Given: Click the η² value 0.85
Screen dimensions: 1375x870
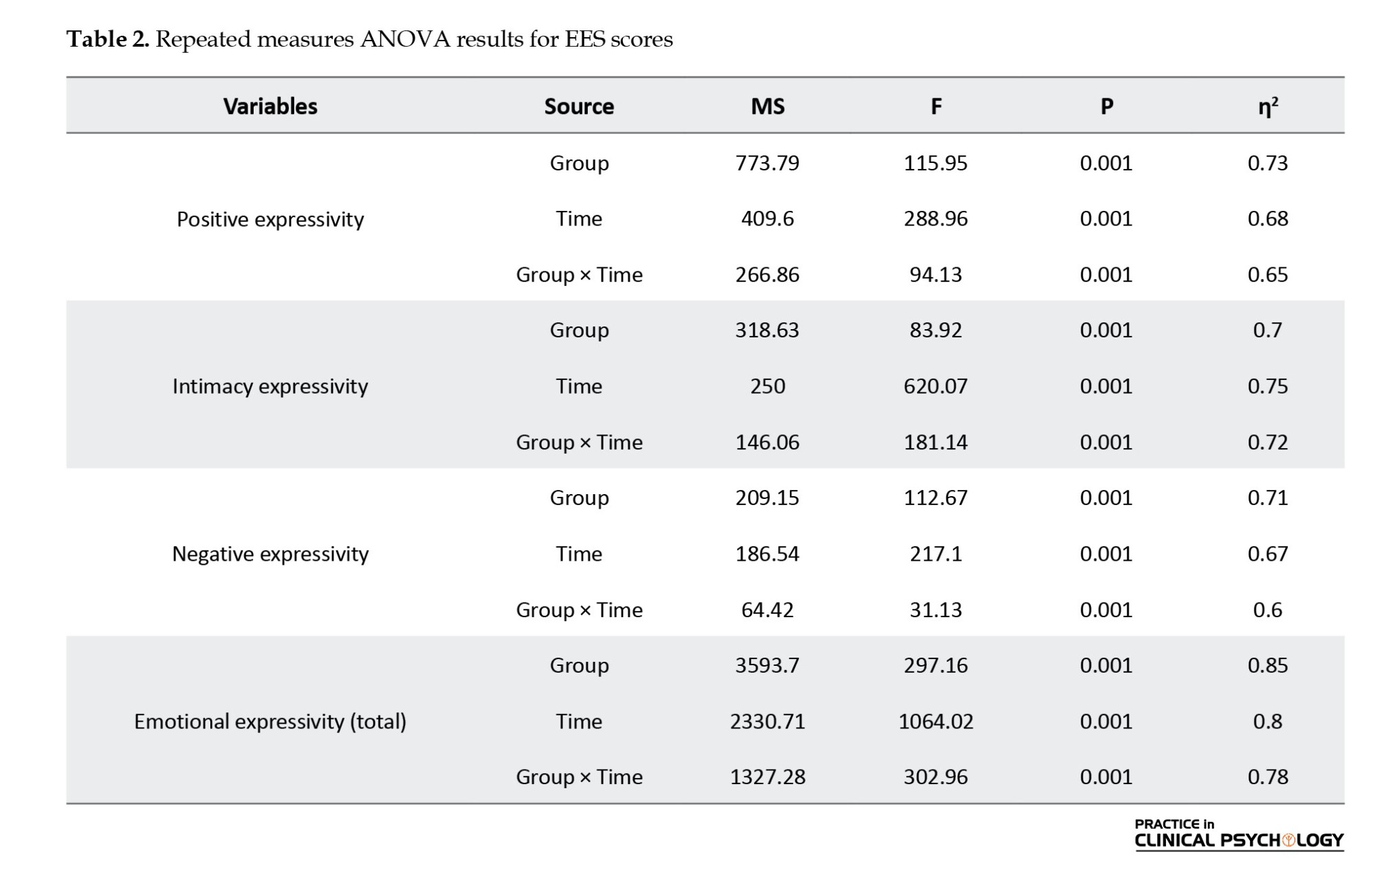Looking at the screenshot, I should pos(1268,665).
